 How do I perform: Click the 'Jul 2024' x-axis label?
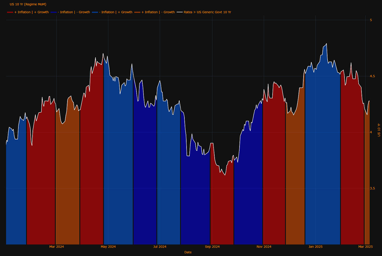(x=160, y=247)
